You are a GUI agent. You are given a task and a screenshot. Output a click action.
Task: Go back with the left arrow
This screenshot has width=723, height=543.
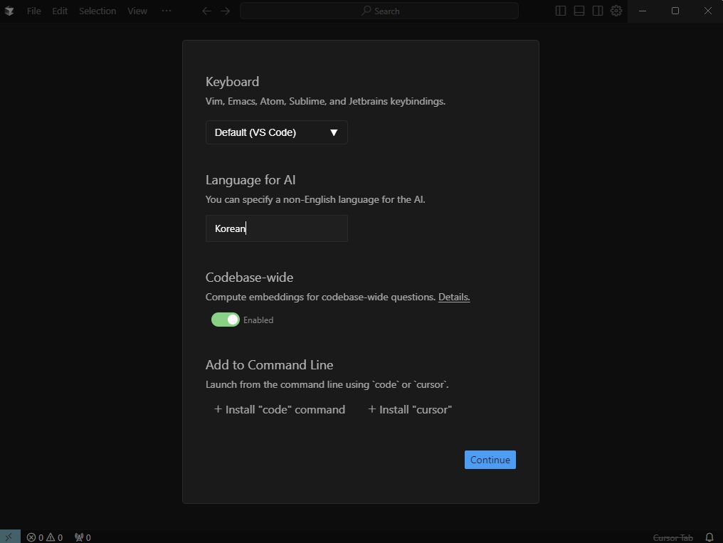pos(206,11)
